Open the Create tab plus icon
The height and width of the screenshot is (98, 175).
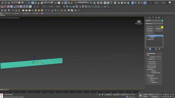click(147, 18)
